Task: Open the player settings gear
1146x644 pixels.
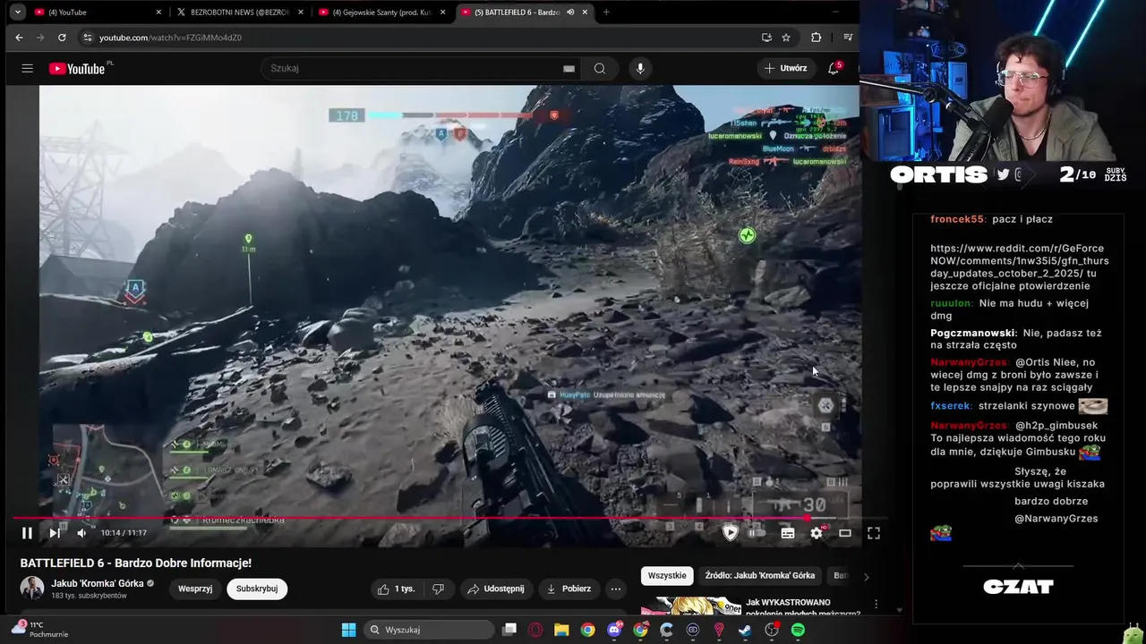Action: [817, 533]
